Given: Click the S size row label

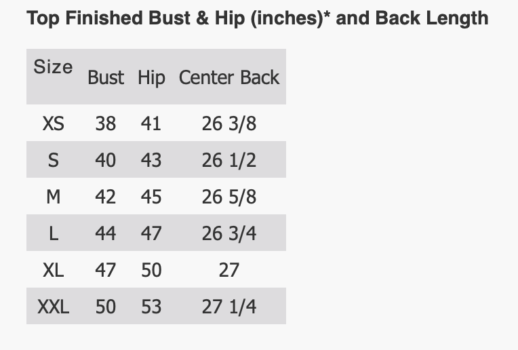Looking at the screenshot, I should point(53,160).
